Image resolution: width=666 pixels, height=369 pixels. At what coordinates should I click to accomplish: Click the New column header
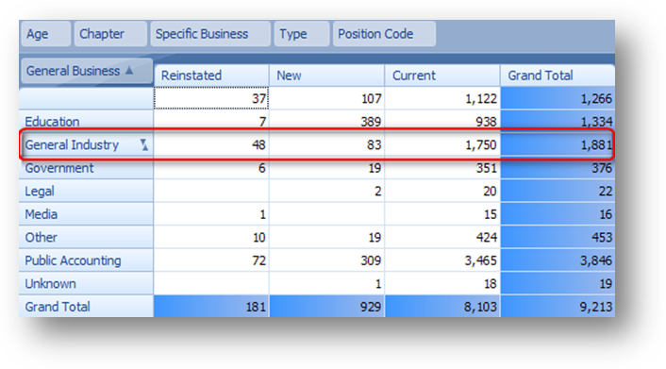pos(327,75)
